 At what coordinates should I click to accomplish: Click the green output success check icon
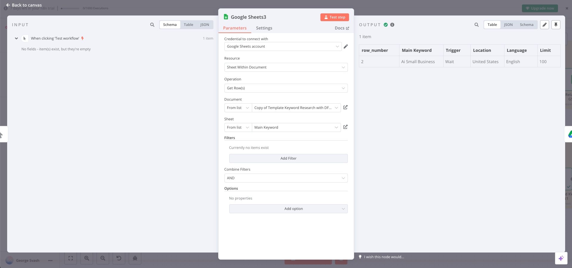[386, 25]
